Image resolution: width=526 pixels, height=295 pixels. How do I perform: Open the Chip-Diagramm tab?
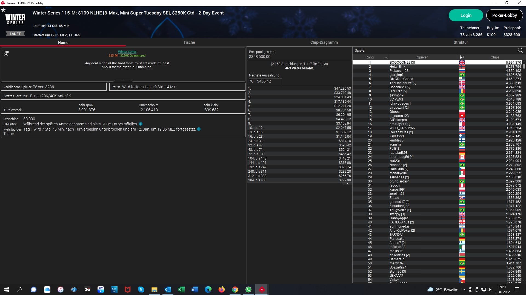click(324, 42)
